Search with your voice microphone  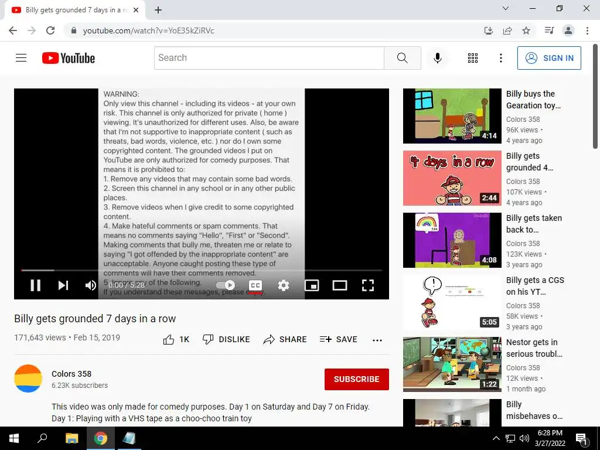[437, 58]
